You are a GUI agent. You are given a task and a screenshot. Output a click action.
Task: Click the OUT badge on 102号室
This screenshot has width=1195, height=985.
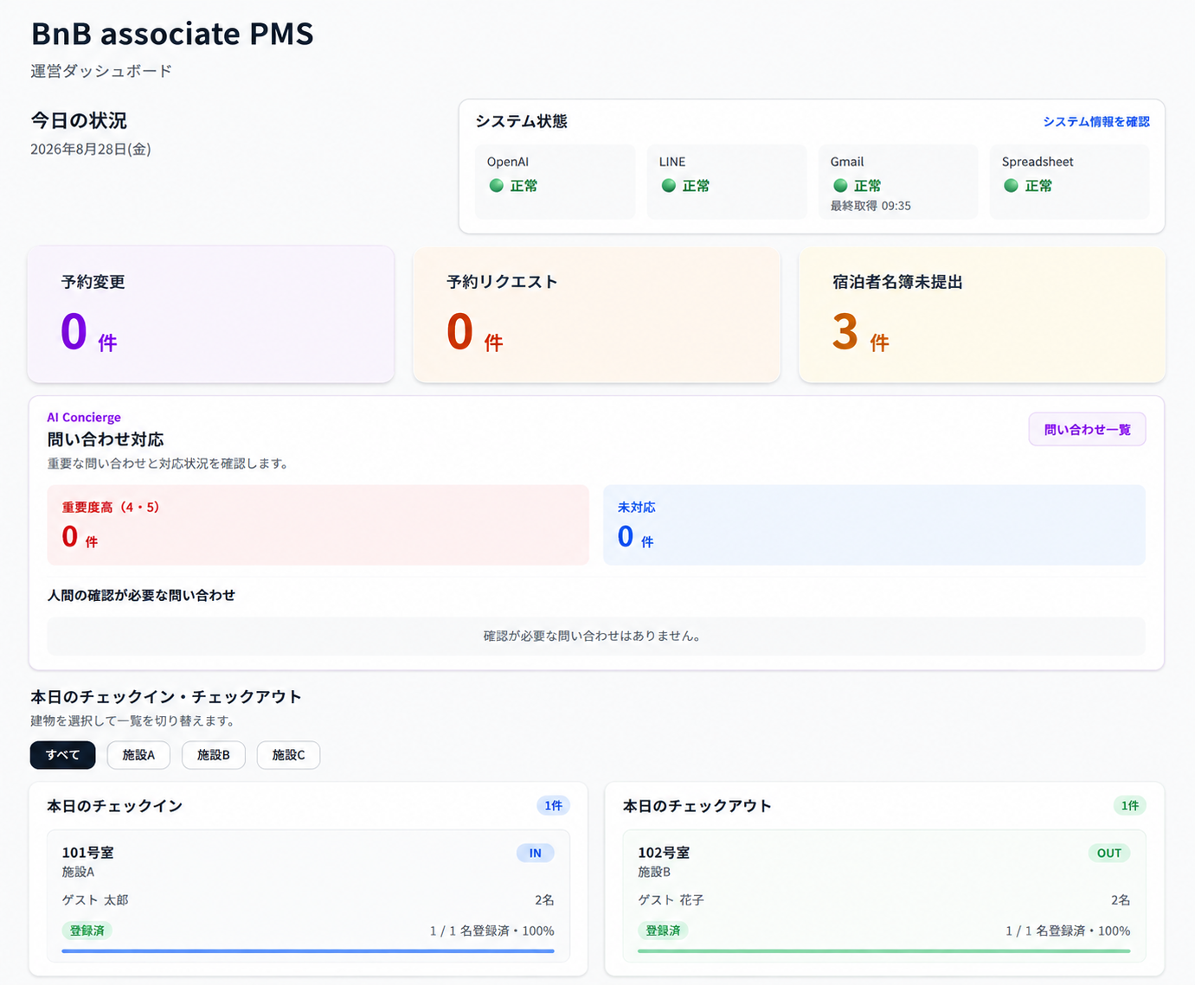(1109, 854)
